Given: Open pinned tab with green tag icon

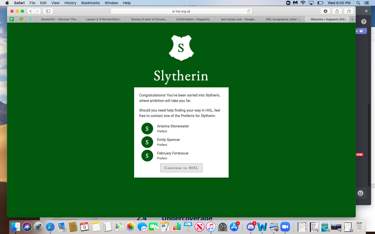Looking at the screenshot, I should tap(21, 19).
